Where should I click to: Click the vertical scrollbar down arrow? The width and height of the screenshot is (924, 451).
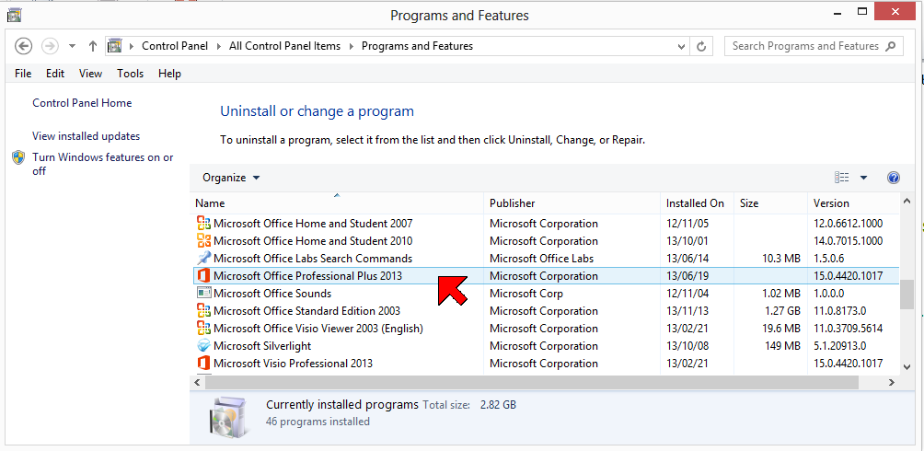[907, 366]
